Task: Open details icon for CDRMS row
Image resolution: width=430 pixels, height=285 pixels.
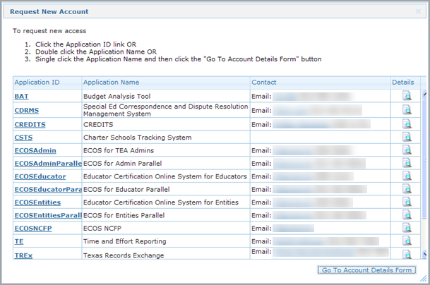Action: (406, 109)
